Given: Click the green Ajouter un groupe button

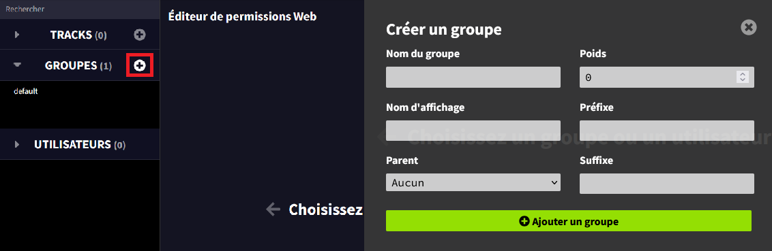Looking at the screenshot, I should pyautogui.click(x=569, y=221).
